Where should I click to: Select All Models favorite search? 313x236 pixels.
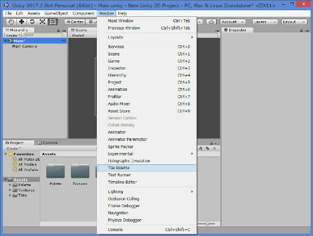[x=25, y=164]
